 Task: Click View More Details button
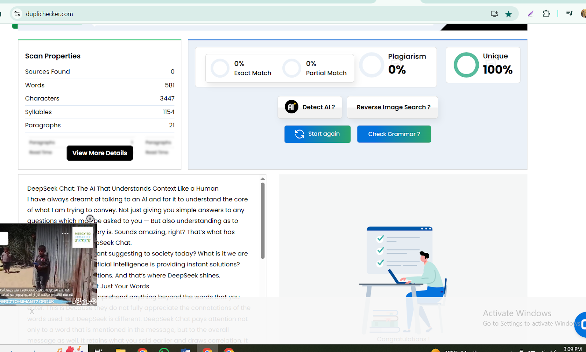click(100, 153)
